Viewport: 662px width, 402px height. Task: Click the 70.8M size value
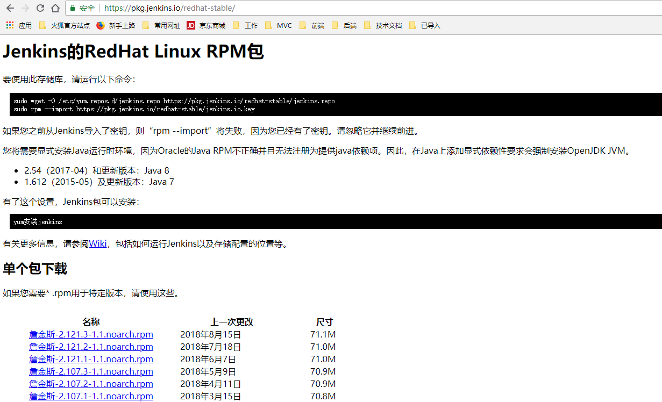click(x=323, y=396)
